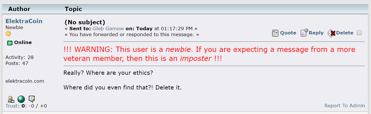Image resolution: width=371 pixels, height=114 pixels.
Task: Click the Author column header
Action: coord(19,9)
